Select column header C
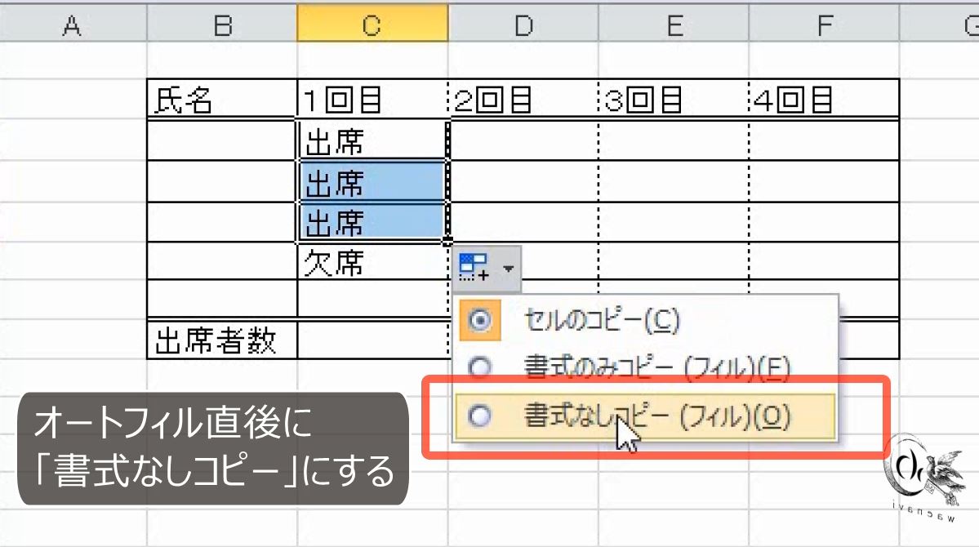Screen dimensions: 979x547 pos(372,24)
